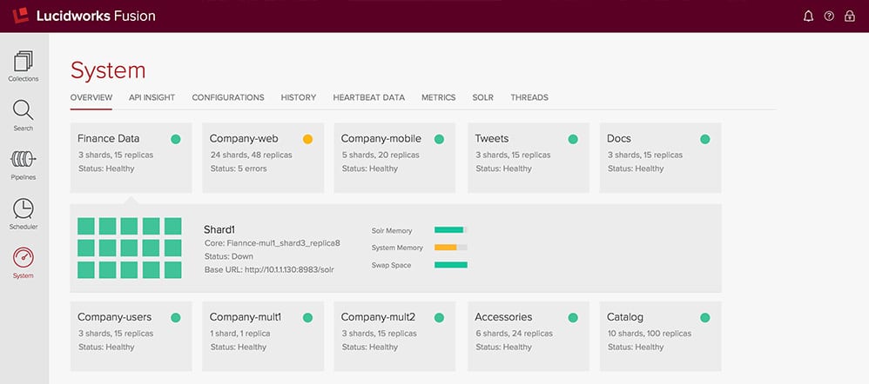
Task: Click Company-mult1 green status dot
Action: 307,318
